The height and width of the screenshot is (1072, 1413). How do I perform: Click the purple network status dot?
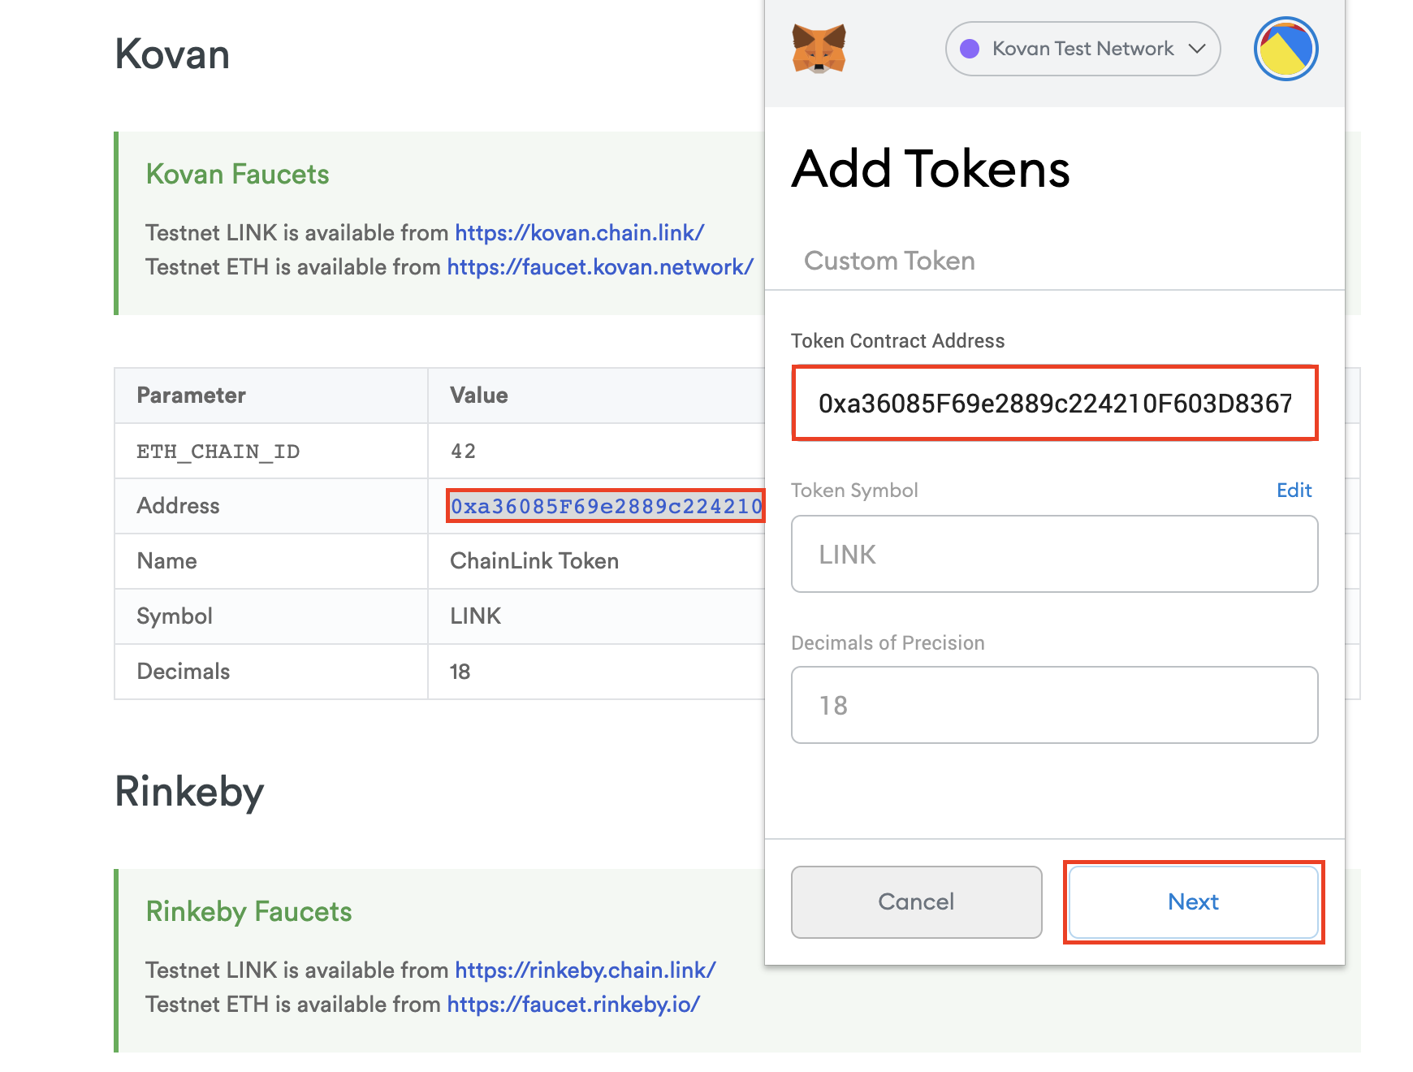pos(969,49)
